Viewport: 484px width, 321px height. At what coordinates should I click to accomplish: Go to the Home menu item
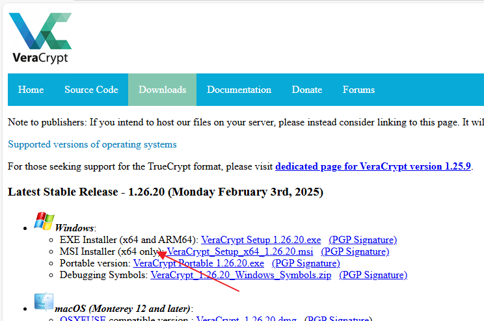(x=31, y=90)
